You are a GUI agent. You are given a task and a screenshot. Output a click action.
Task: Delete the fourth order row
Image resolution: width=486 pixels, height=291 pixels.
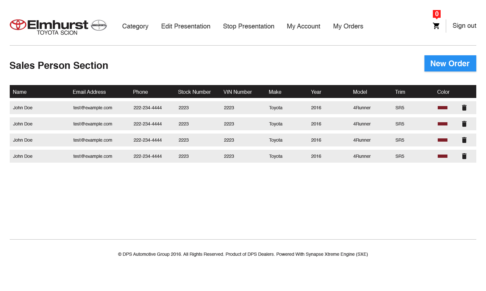point(464,156)
